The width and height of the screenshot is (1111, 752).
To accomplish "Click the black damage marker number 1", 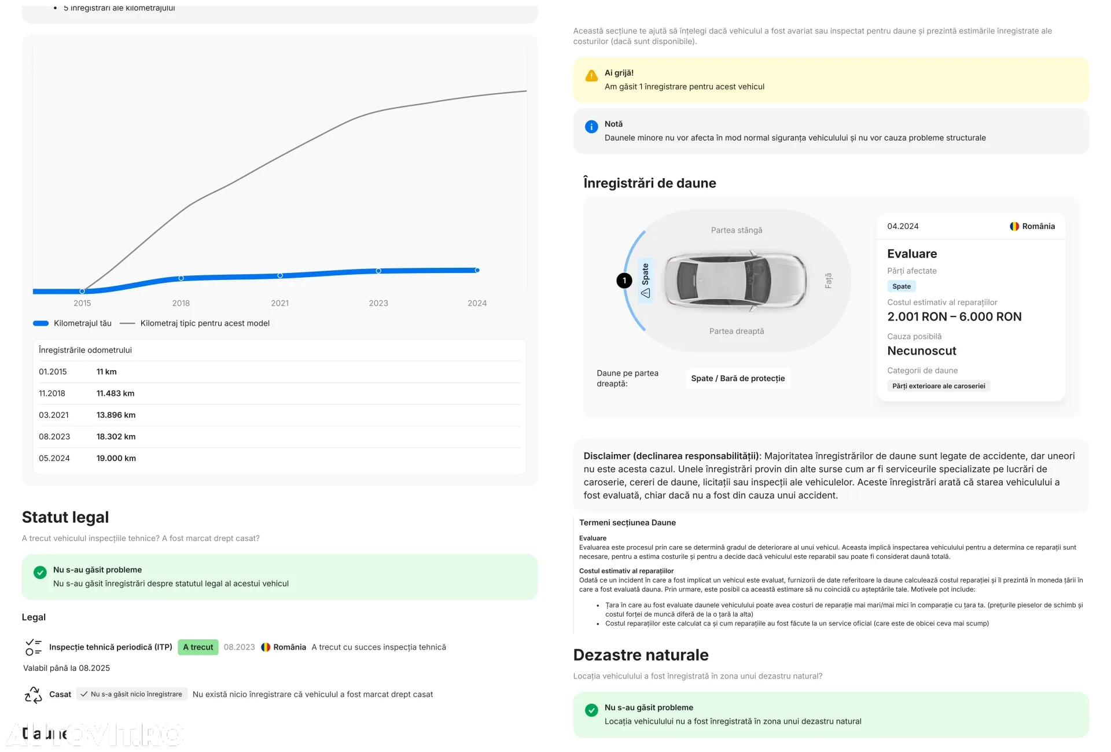I will click(624, 281).
